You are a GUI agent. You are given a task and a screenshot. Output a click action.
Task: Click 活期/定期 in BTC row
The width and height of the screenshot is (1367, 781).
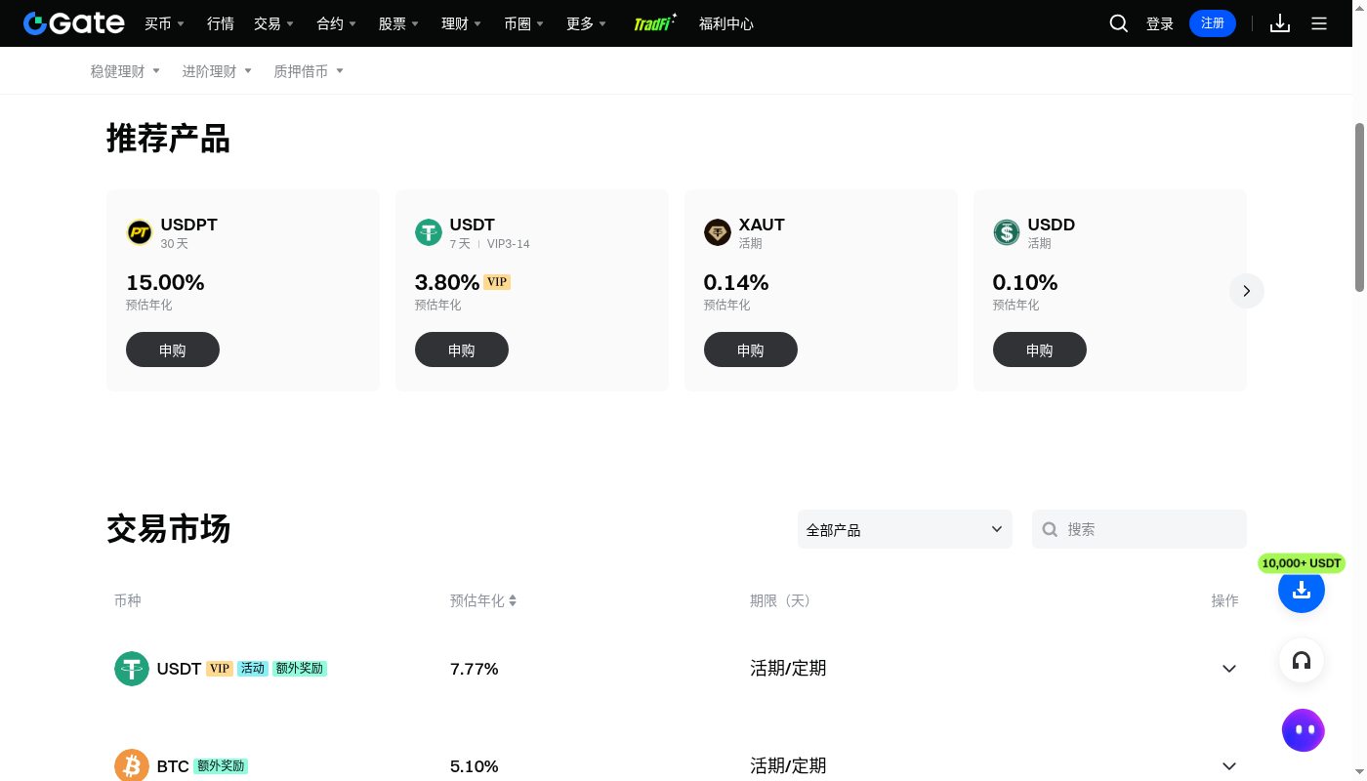pyautogui.click(x=788, y=766)
